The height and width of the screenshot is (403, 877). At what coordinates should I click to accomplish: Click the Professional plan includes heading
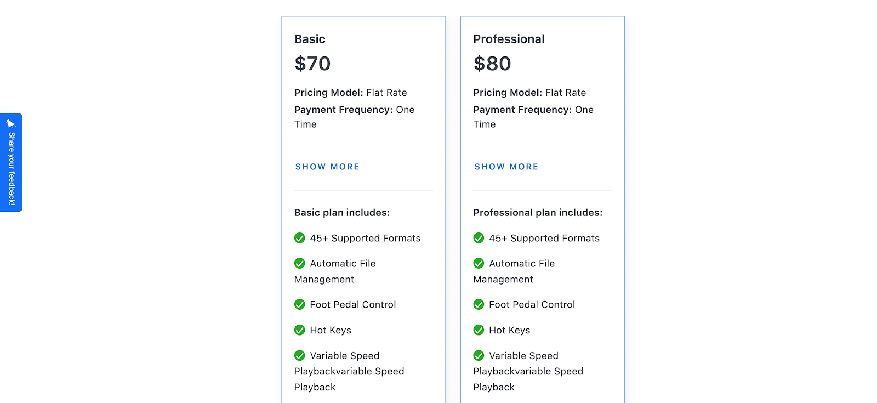[x=538, y=213]
